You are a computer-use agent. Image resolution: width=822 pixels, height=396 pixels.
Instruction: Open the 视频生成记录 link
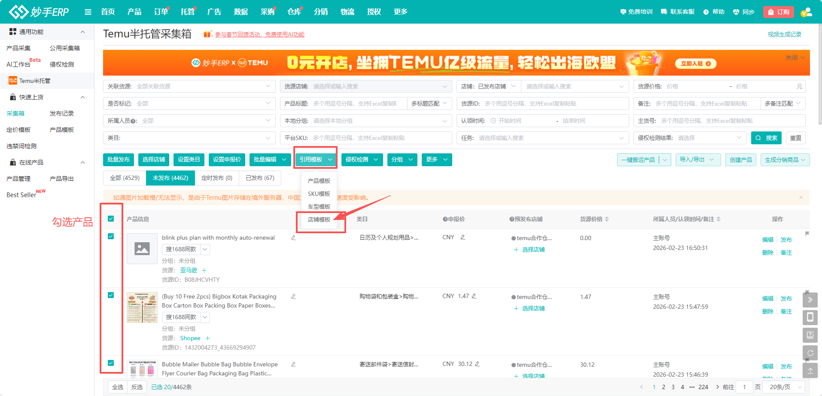784,34
